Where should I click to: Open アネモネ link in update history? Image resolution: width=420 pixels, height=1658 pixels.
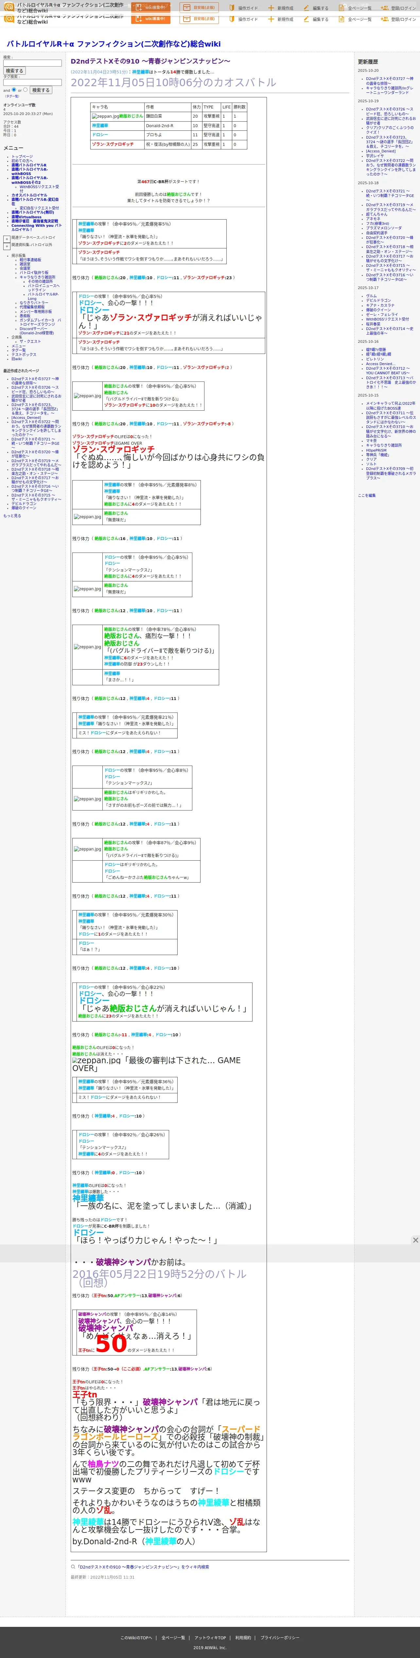373,219
